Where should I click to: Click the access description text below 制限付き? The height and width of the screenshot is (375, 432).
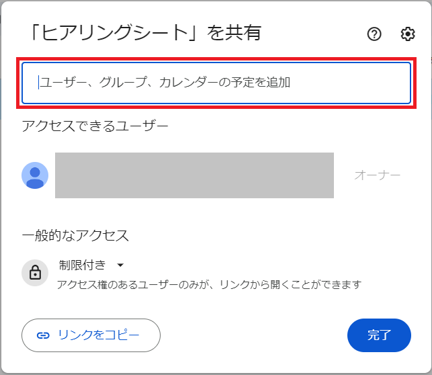[210, 284]
